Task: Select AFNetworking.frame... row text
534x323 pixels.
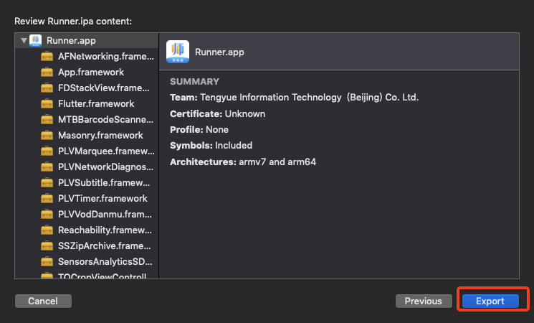Action: (x=106, y=56)
